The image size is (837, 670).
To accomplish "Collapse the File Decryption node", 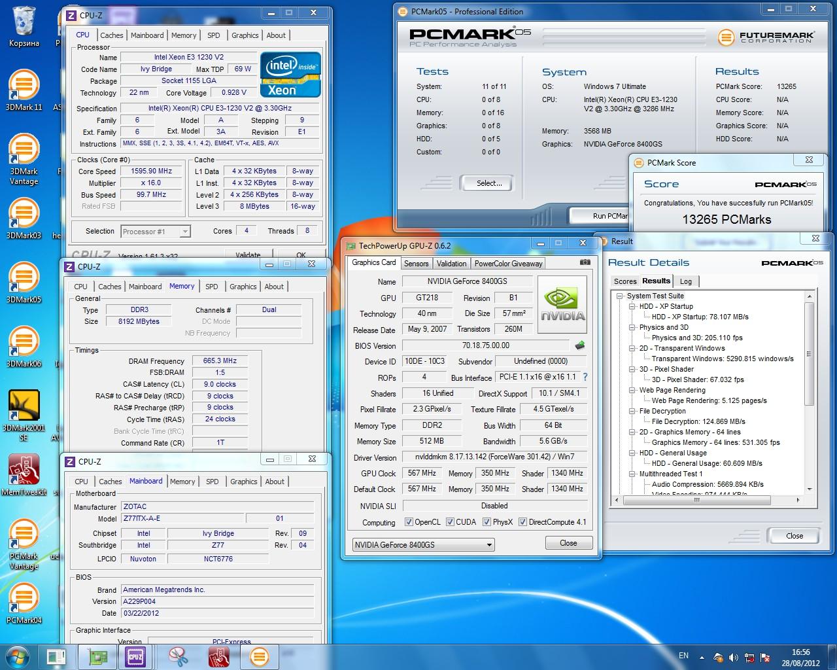I will click(632, 411).
